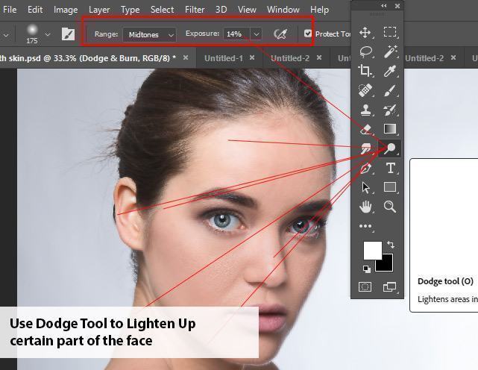Toggle Quick Mask mode
The height and width of the screenshot is (370, 478).
coord(365,286)
